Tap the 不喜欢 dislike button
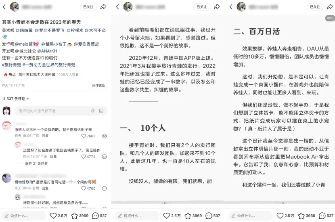335x222 pixels. tap(98, 86)
